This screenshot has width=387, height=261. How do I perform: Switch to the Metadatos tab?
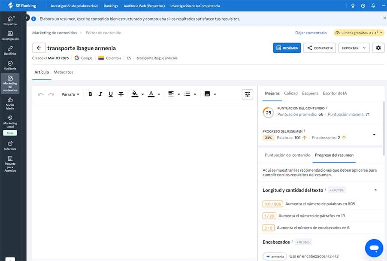tap(63, 72)
